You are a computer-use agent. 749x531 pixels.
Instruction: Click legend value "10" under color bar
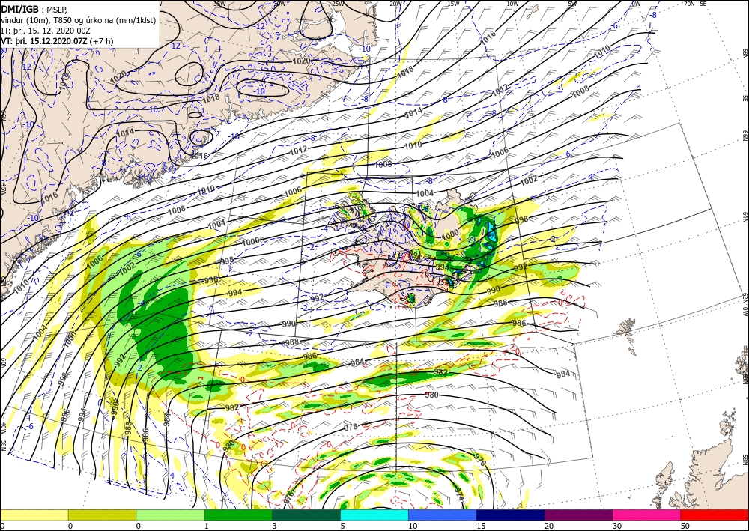click(x=413, y=526)
